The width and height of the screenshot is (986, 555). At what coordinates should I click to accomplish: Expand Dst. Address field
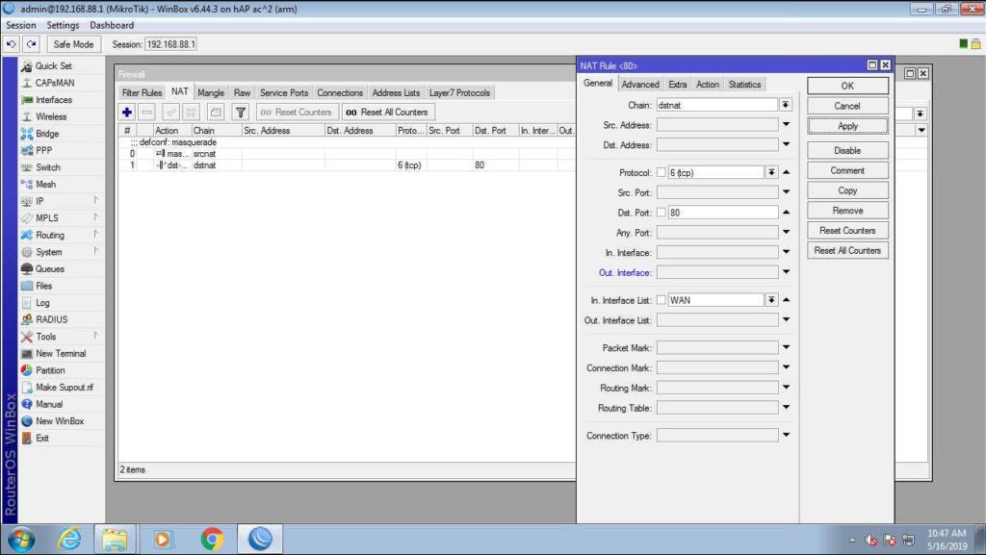[x=786, y=145]
